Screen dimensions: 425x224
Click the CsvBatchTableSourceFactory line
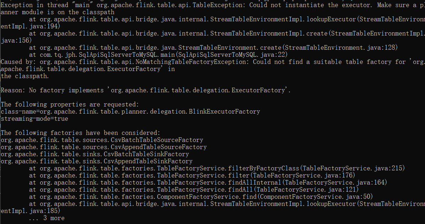tap(102, 140)
